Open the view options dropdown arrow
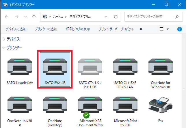186x128 pixels. [x=168, y=29]
